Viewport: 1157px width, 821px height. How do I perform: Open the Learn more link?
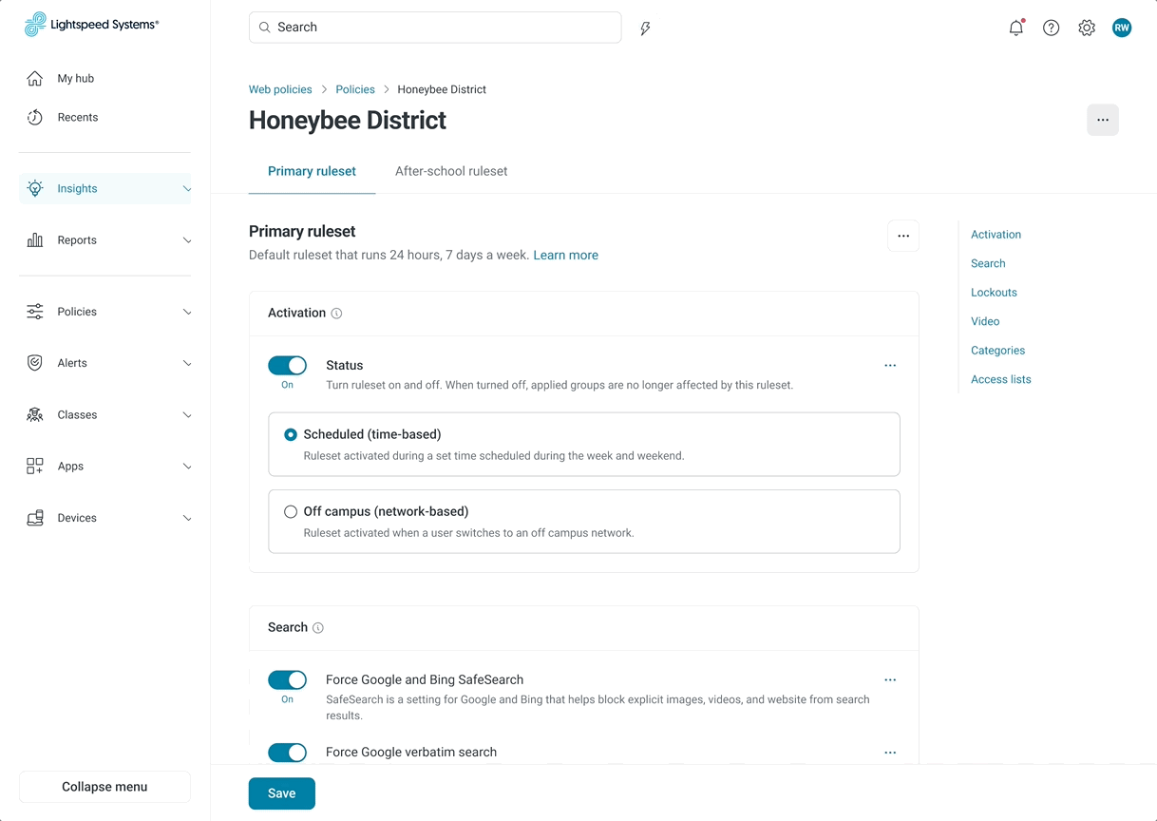click(x=565, y=255)
